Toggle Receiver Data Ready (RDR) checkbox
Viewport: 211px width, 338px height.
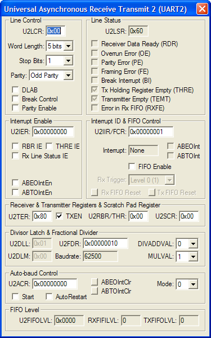tap(95, 44)
